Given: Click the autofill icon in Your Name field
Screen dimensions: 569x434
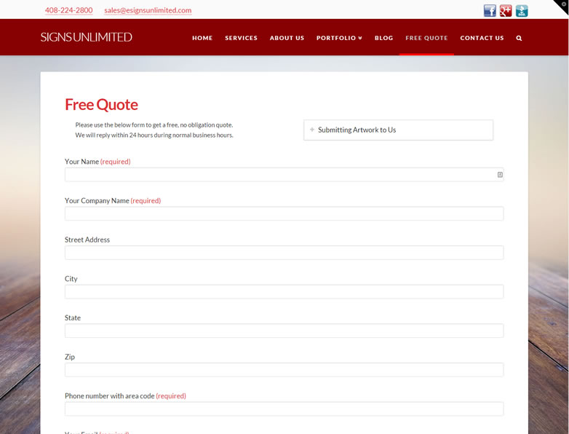Looking at the screenshot, I should pyautogui.click(x=500, y=175).
